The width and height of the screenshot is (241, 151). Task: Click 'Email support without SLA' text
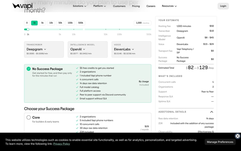coord(93,98)
